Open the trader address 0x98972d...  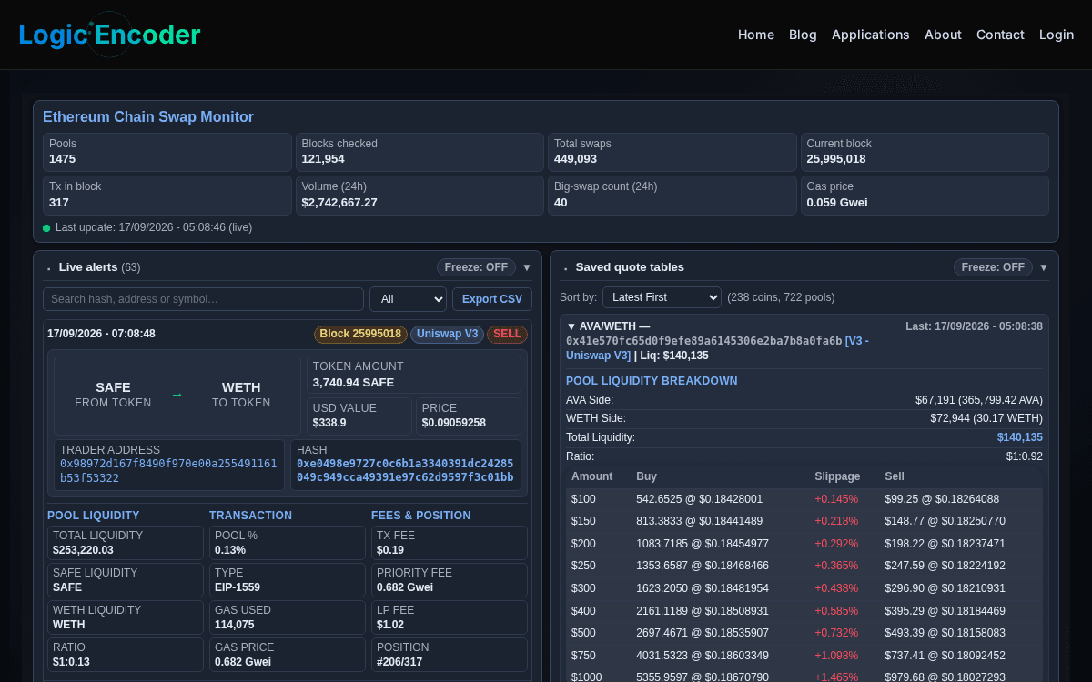(168, 471)
